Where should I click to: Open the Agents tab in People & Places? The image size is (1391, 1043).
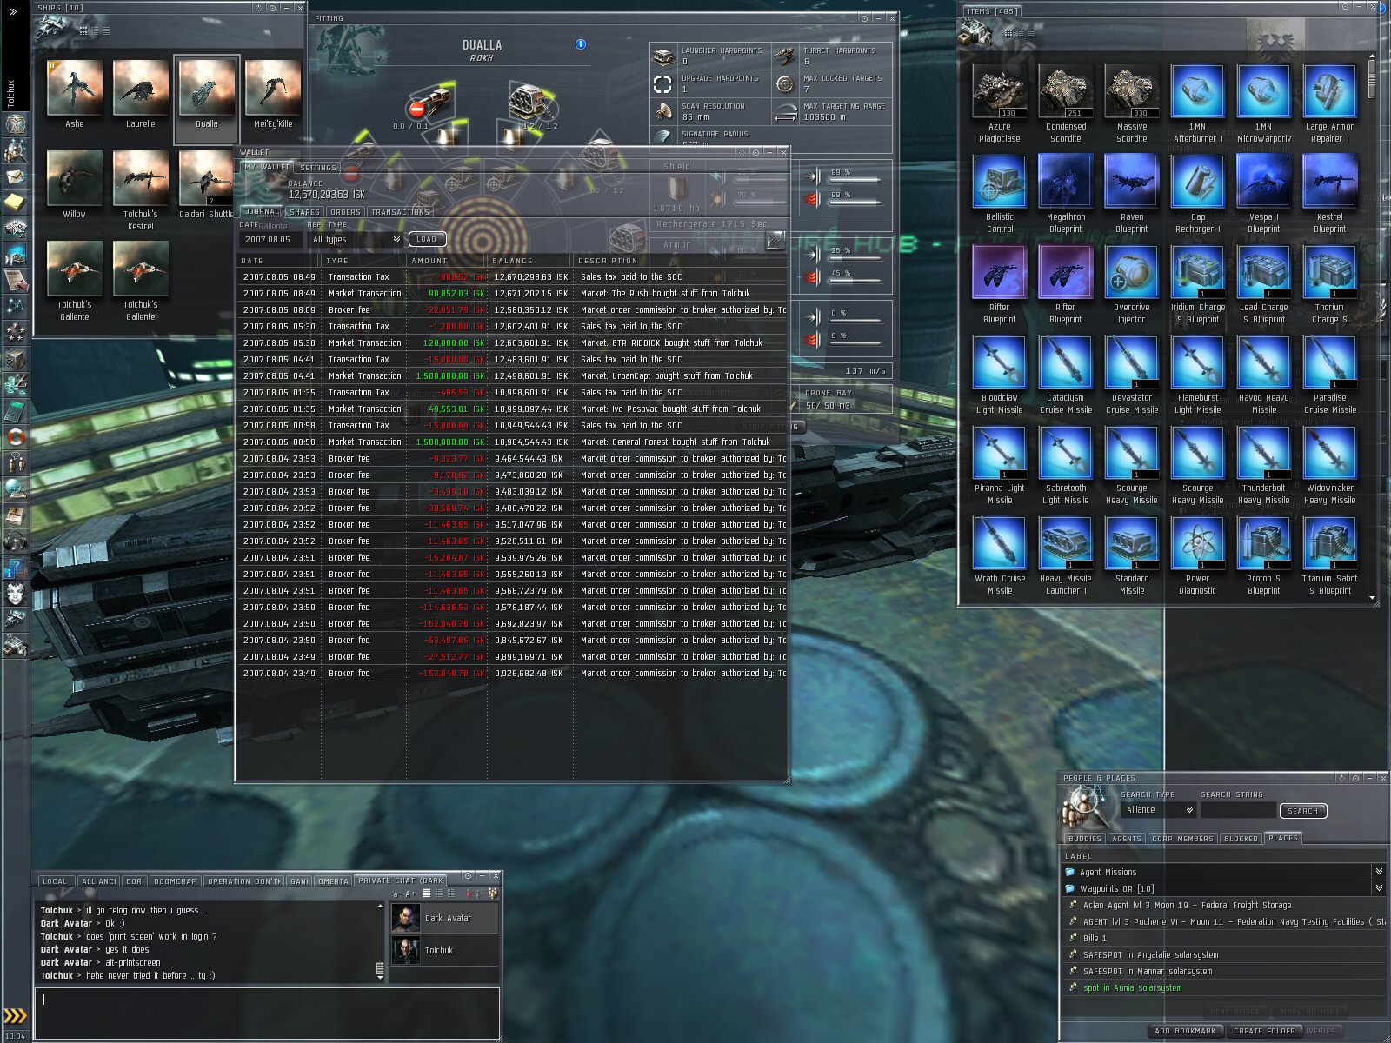pos(1127,839)
